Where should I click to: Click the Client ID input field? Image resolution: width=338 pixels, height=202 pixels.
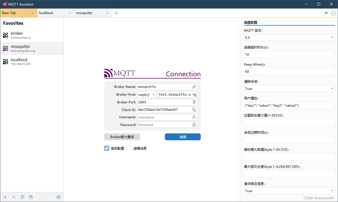pos(168,110)
